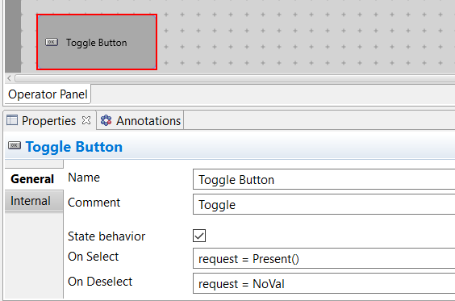Select the Operator Panel tab

[48, 94]
